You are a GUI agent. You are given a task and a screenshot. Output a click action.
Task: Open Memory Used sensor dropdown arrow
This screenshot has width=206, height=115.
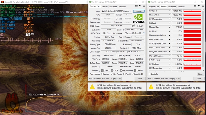pyautogui.click(x=169, y=27)
